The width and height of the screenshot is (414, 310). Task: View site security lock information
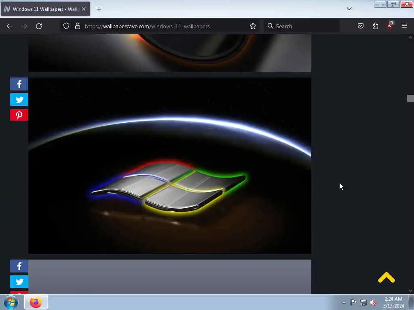click(x=77, y=26)
